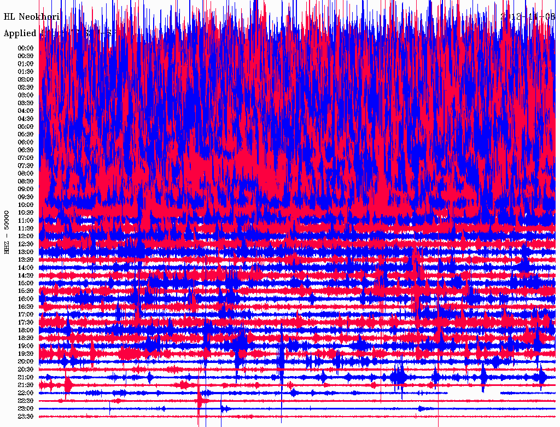Select the 18:30 time label

point(26,338)
